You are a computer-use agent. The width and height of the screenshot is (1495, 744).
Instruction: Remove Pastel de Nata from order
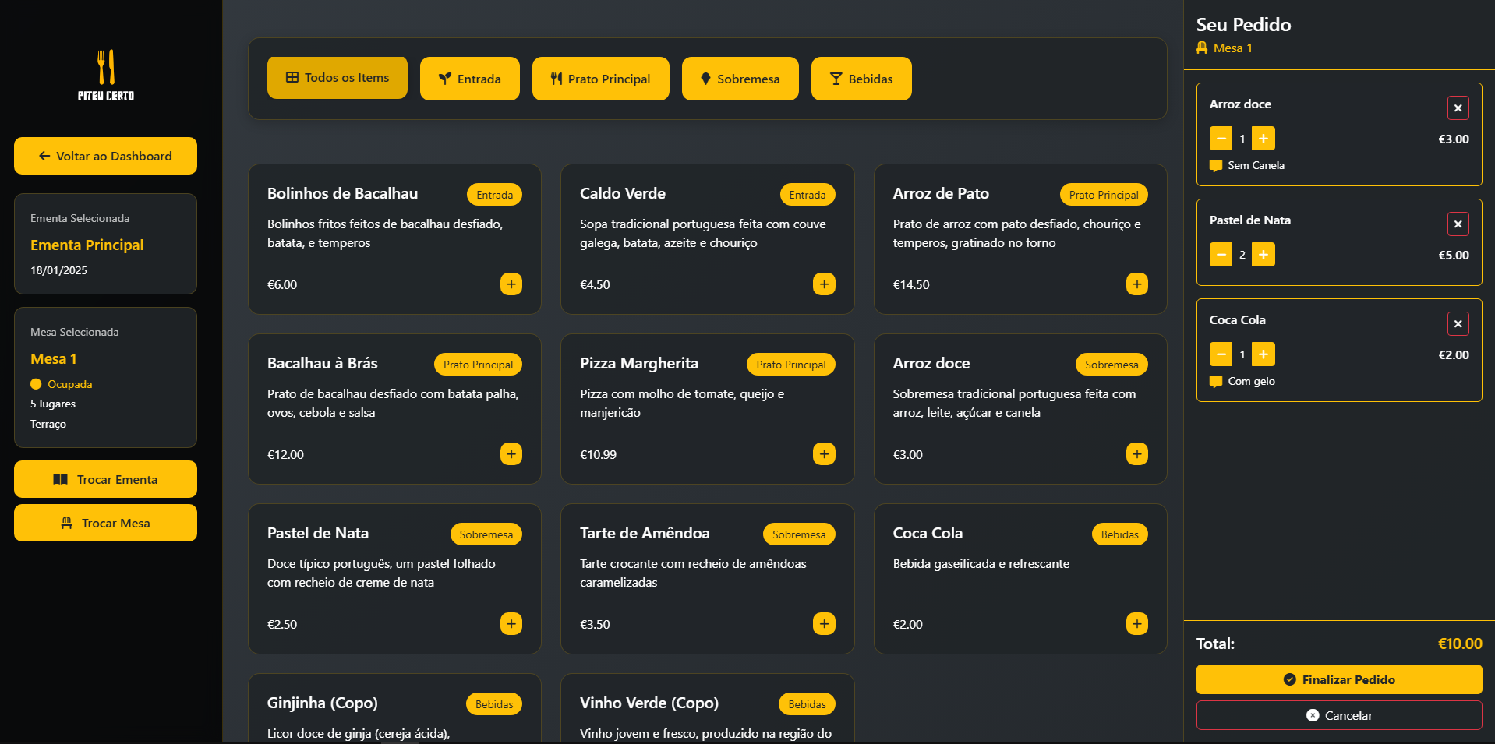(1458, 224)
